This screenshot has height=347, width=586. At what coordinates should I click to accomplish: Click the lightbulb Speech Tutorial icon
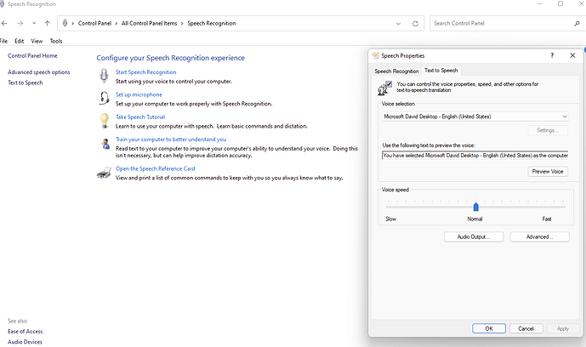tap(105, 121)
